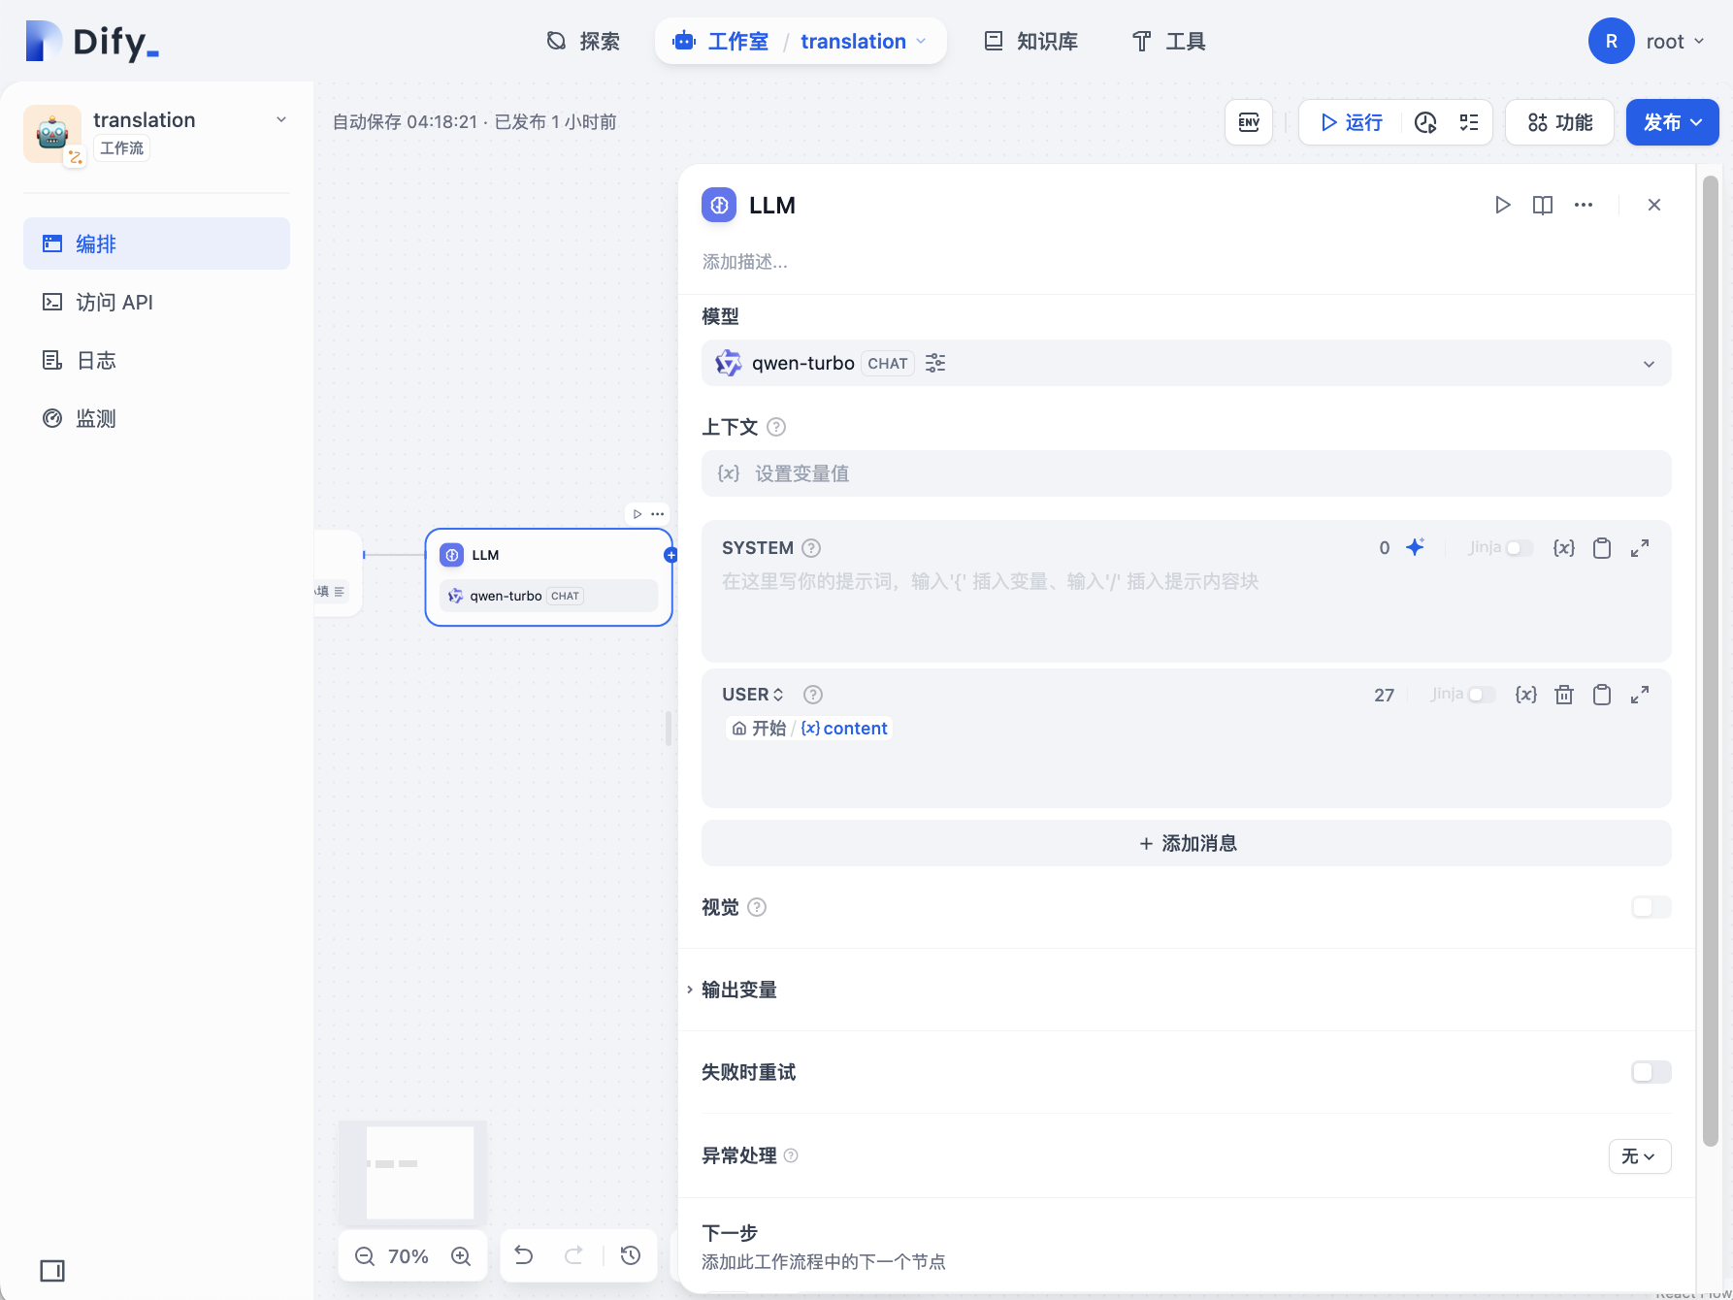The height and width of the screenshot is (1300, 1733).
Task: Insert a variable via {x} icon in SYSTEM
Action: [x=1564, y=547]
